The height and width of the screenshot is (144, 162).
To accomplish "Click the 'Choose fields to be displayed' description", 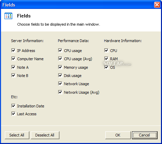I will [x=58, y=24].
